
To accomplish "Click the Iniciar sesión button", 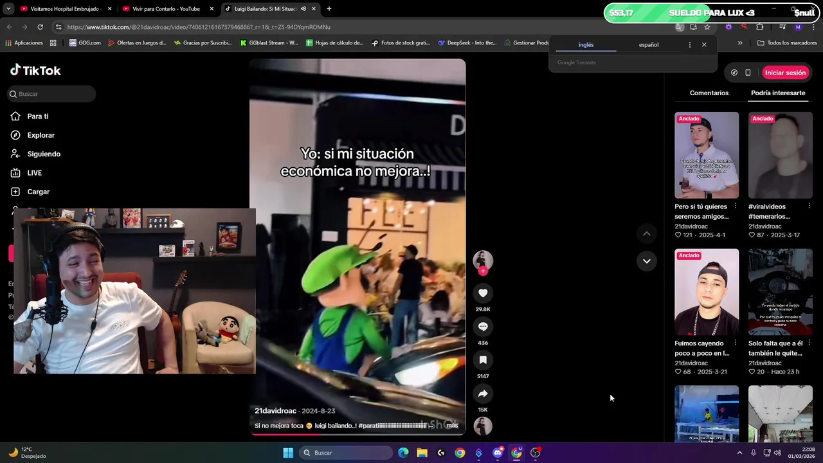I will (x=785, y=73).
